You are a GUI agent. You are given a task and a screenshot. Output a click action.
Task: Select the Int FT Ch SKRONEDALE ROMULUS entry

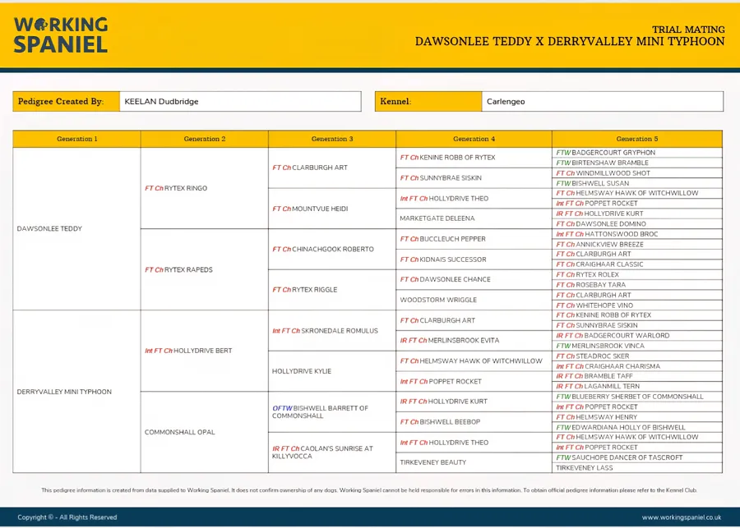[325, 331]
